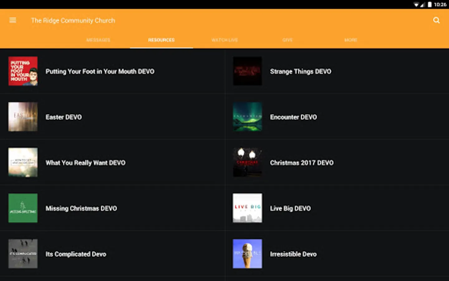Image resolution: width=449 pixels, height=281 pixels.
Task: Open Missing Christmas DEVO title
Action: point(81,208)
